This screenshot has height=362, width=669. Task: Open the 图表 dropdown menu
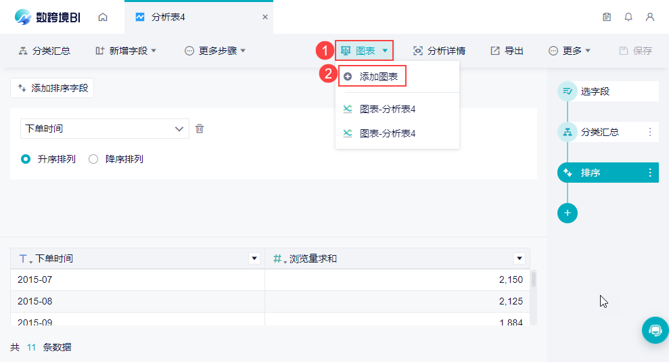point(365,51)
